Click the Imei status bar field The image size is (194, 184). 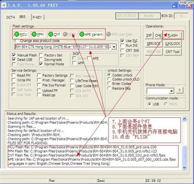click(x=120, y=181)
